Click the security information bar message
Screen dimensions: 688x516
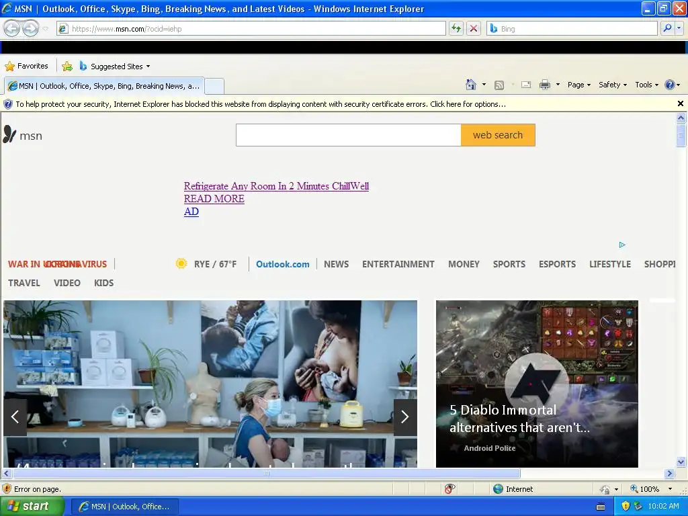[261, 104]
